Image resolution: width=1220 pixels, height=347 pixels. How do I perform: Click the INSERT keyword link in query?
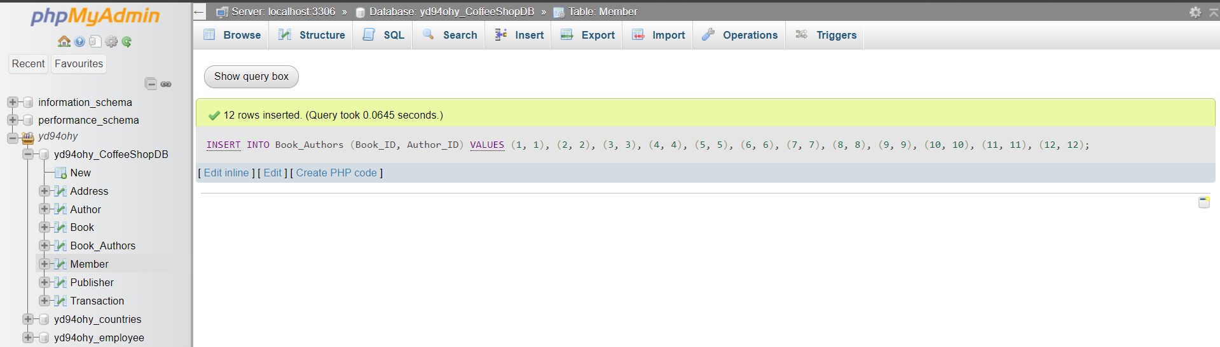click(223, 145)
